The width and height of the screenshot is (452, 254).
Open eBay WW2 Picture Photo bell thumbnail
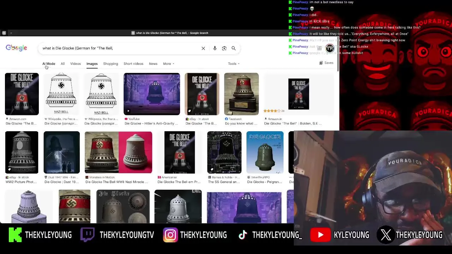22,152
